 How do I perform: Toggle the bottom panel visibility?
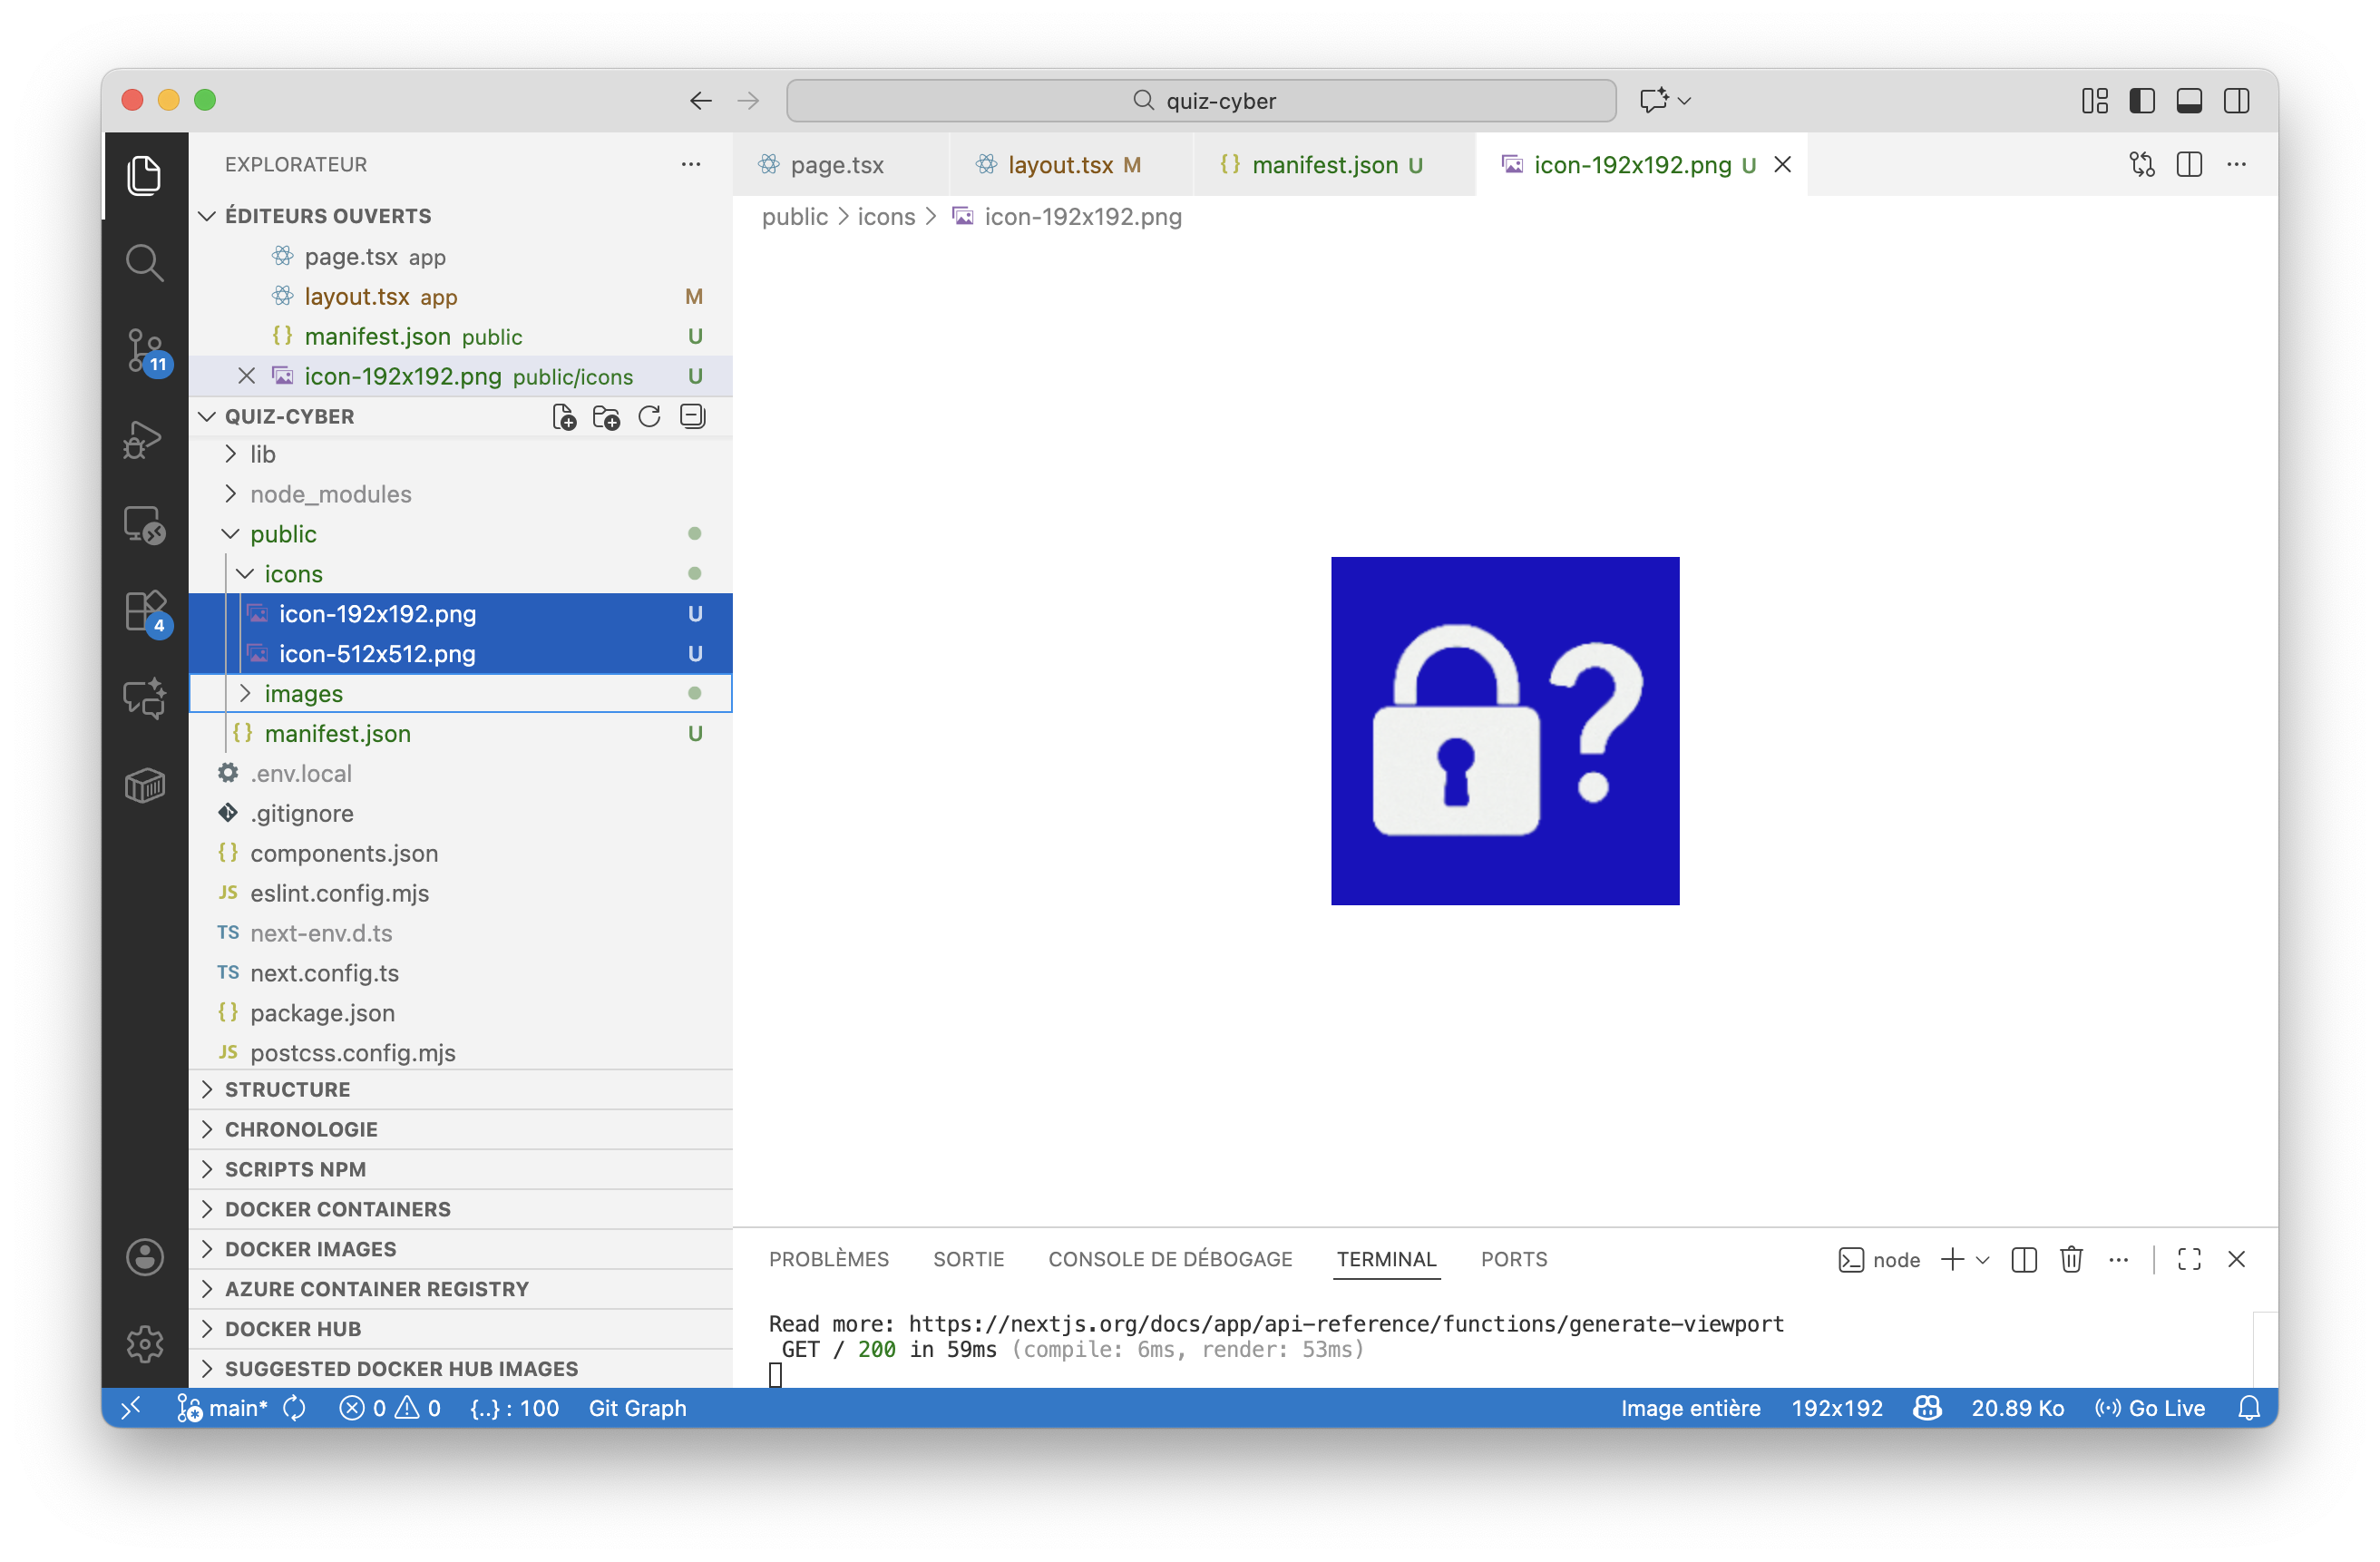pyautogui.click(x=2189, y=101)
